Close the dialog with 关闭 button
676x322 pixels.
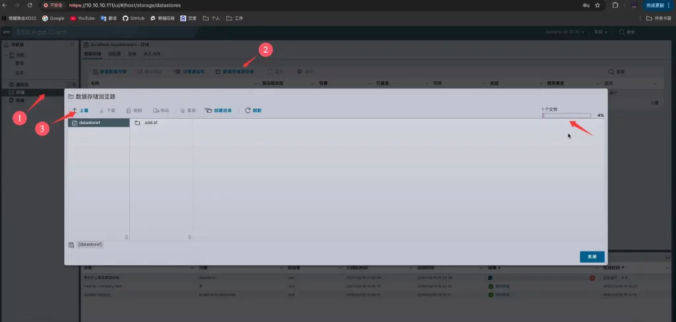click(x=591, y=257)
